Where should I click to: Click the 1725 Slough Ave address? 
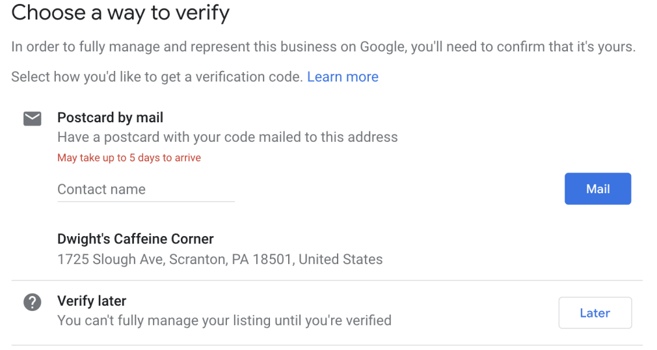(220, 259)
